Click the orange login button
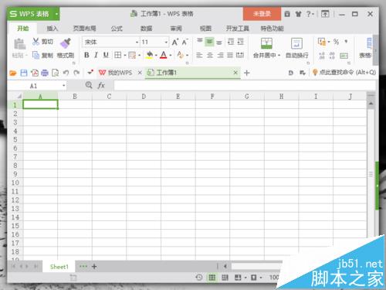This screenshot has width=386, height=290. [262, 14]
